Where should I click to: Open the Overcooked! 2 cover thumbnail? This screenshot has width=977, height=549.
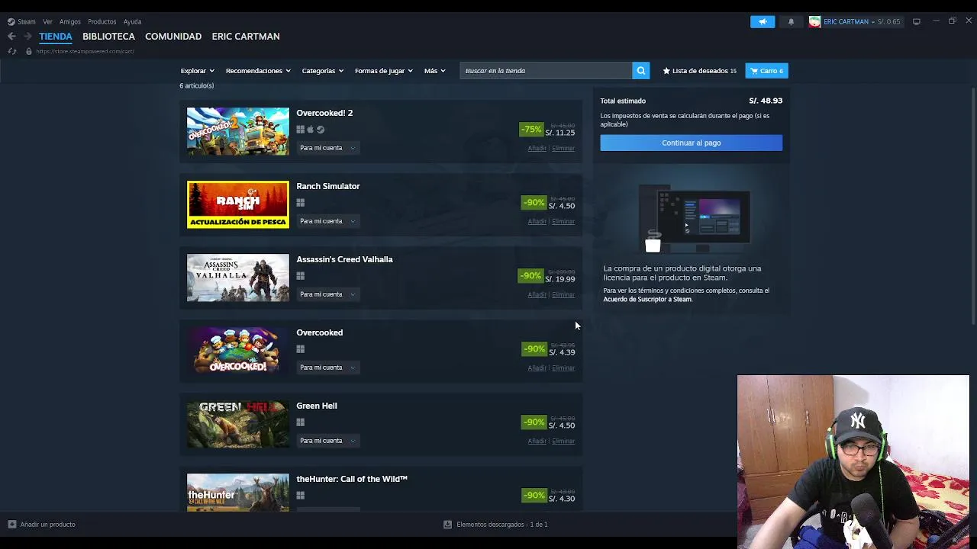tap(238, 131)
